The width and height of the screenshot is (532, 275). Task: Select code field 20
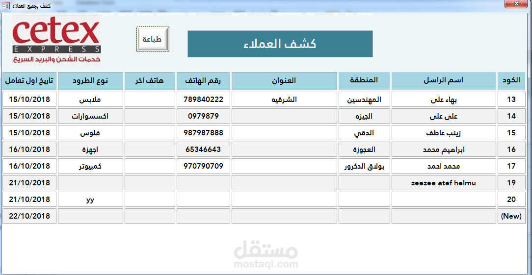[x=511, y=199]
